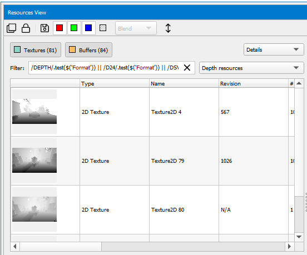
Task: Click the vertical scrollbar up arrow
Action: tap(299, 83)
